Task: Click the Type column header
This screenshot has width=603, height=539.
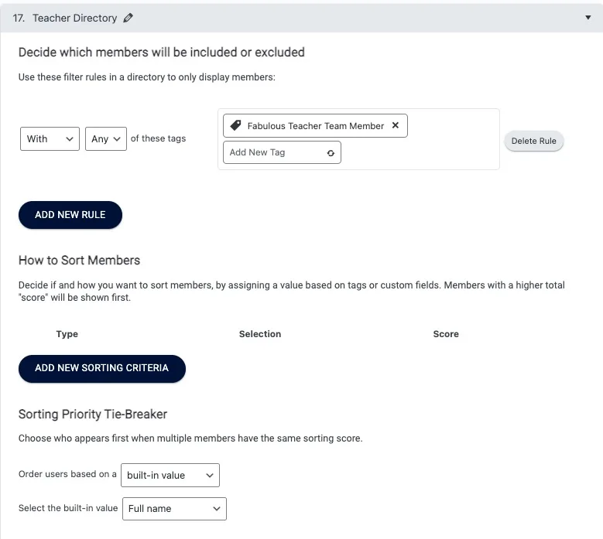Action: [x=67, y=334]
